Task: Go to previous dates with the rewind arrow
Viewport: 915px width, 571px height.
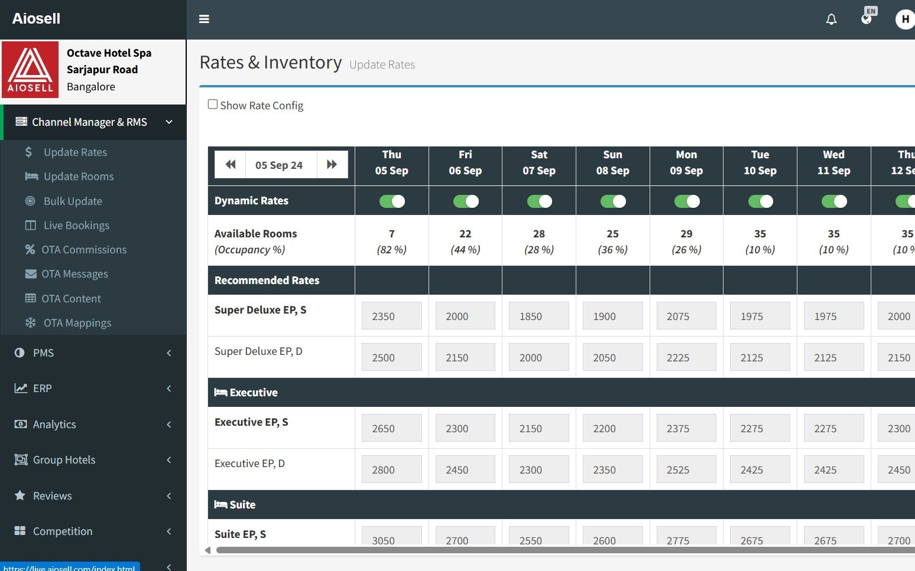Action: [x=231, y=164]
